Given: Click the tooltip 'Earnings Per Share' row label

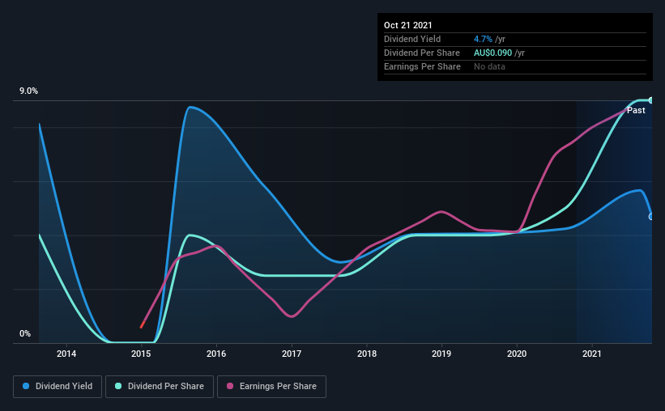Looking at the screenshot, I should pos(422,66).
